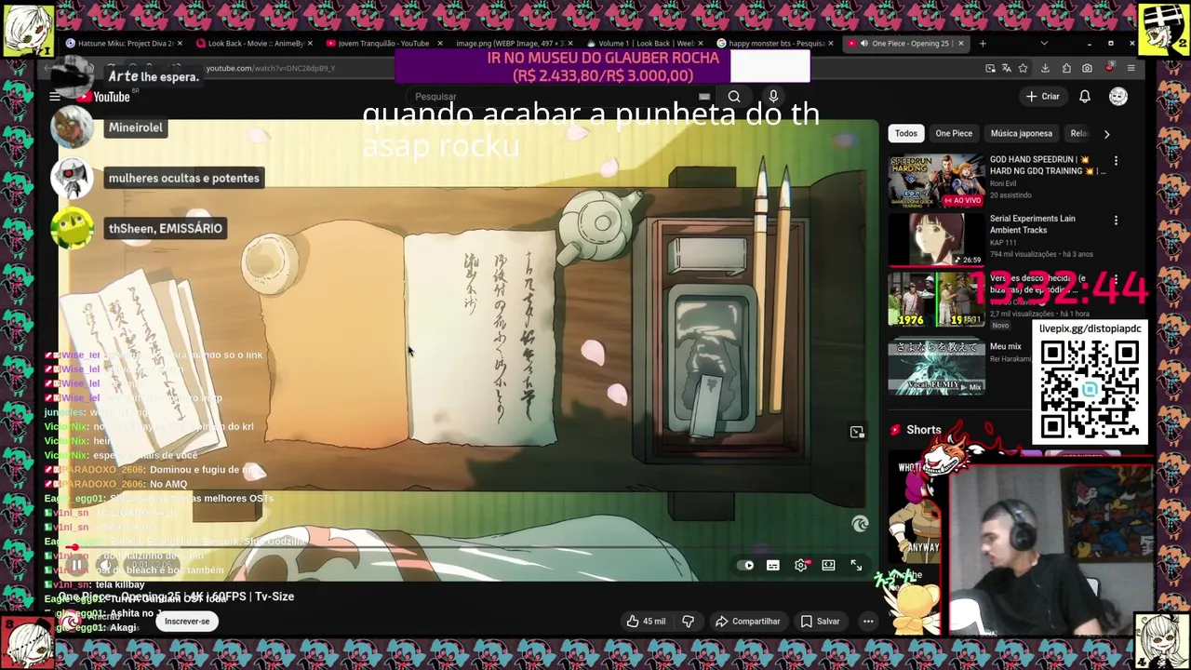Open the YouTube hamburger guide menu
The image size is (1191, 670).
point(55,97)
